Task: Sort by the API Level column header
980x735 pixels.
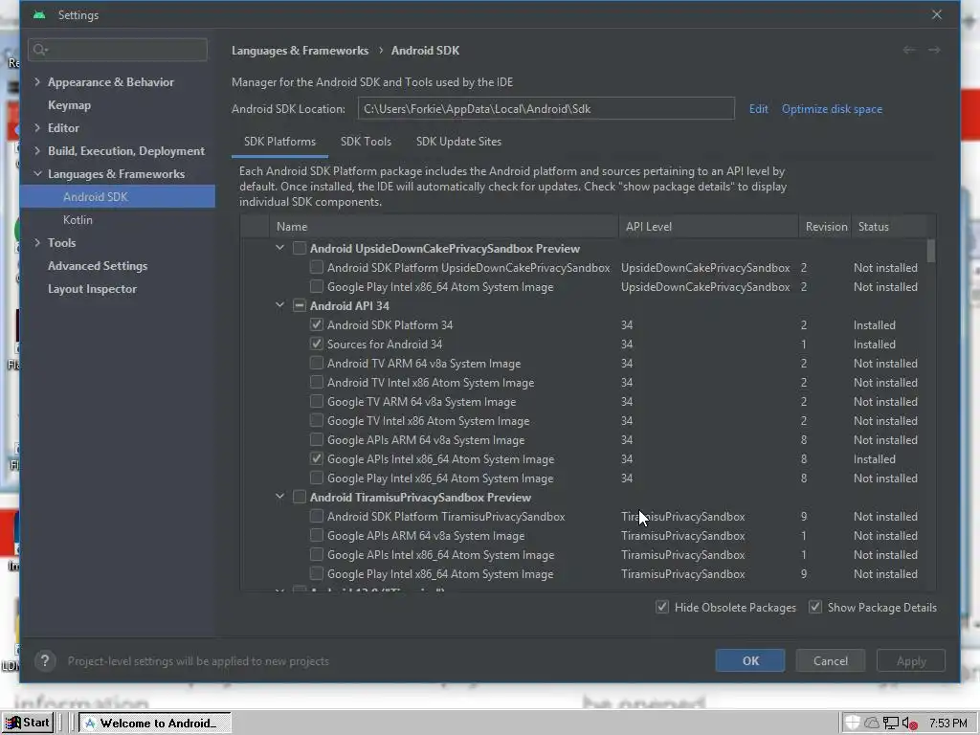Action: click(709, 226)
